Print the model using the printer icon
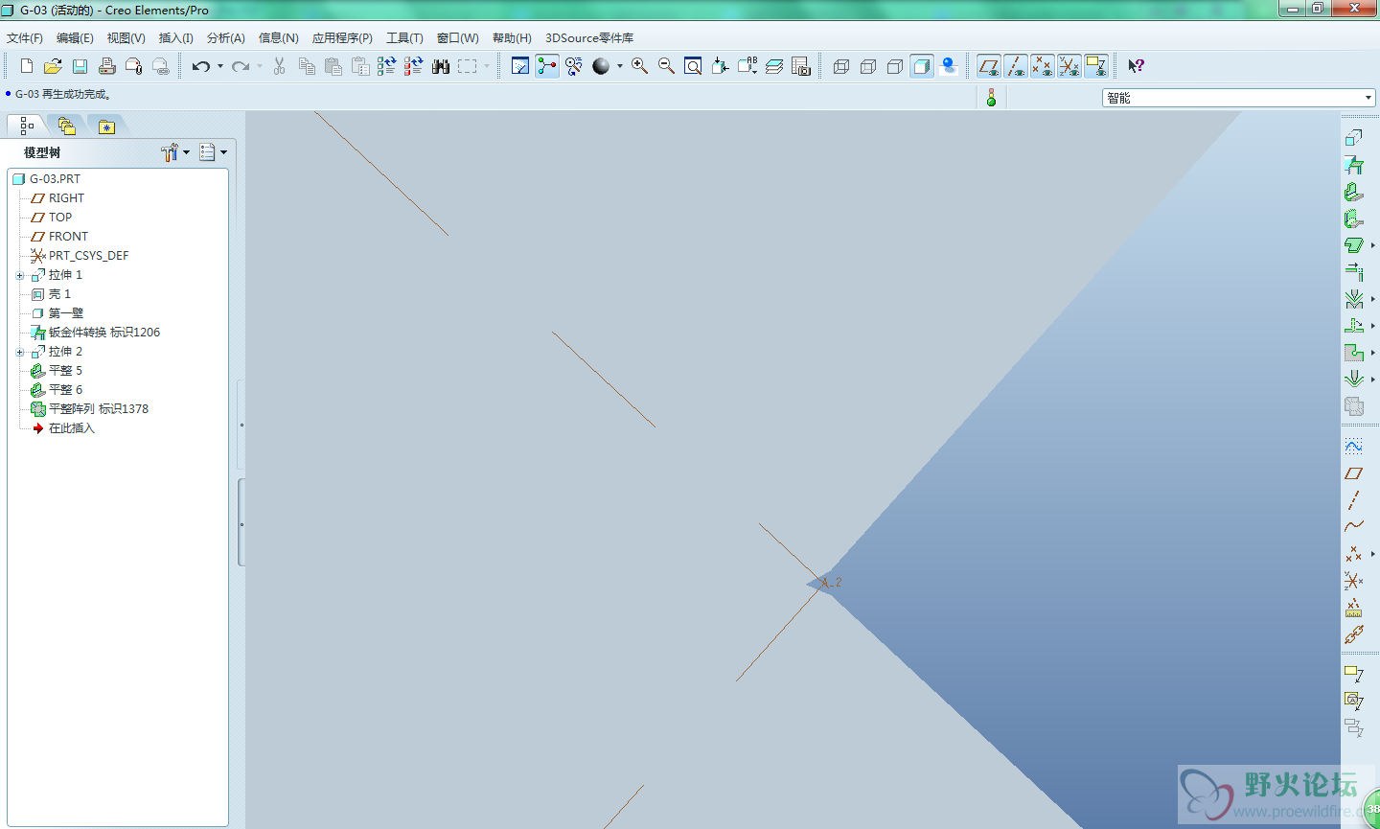This screenshot has height=829, width=1380. tap(106, 66)
